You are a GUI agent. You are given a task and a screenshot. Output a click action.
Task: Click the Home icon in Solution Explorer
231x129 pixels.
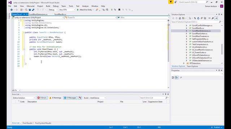[180, 18]
